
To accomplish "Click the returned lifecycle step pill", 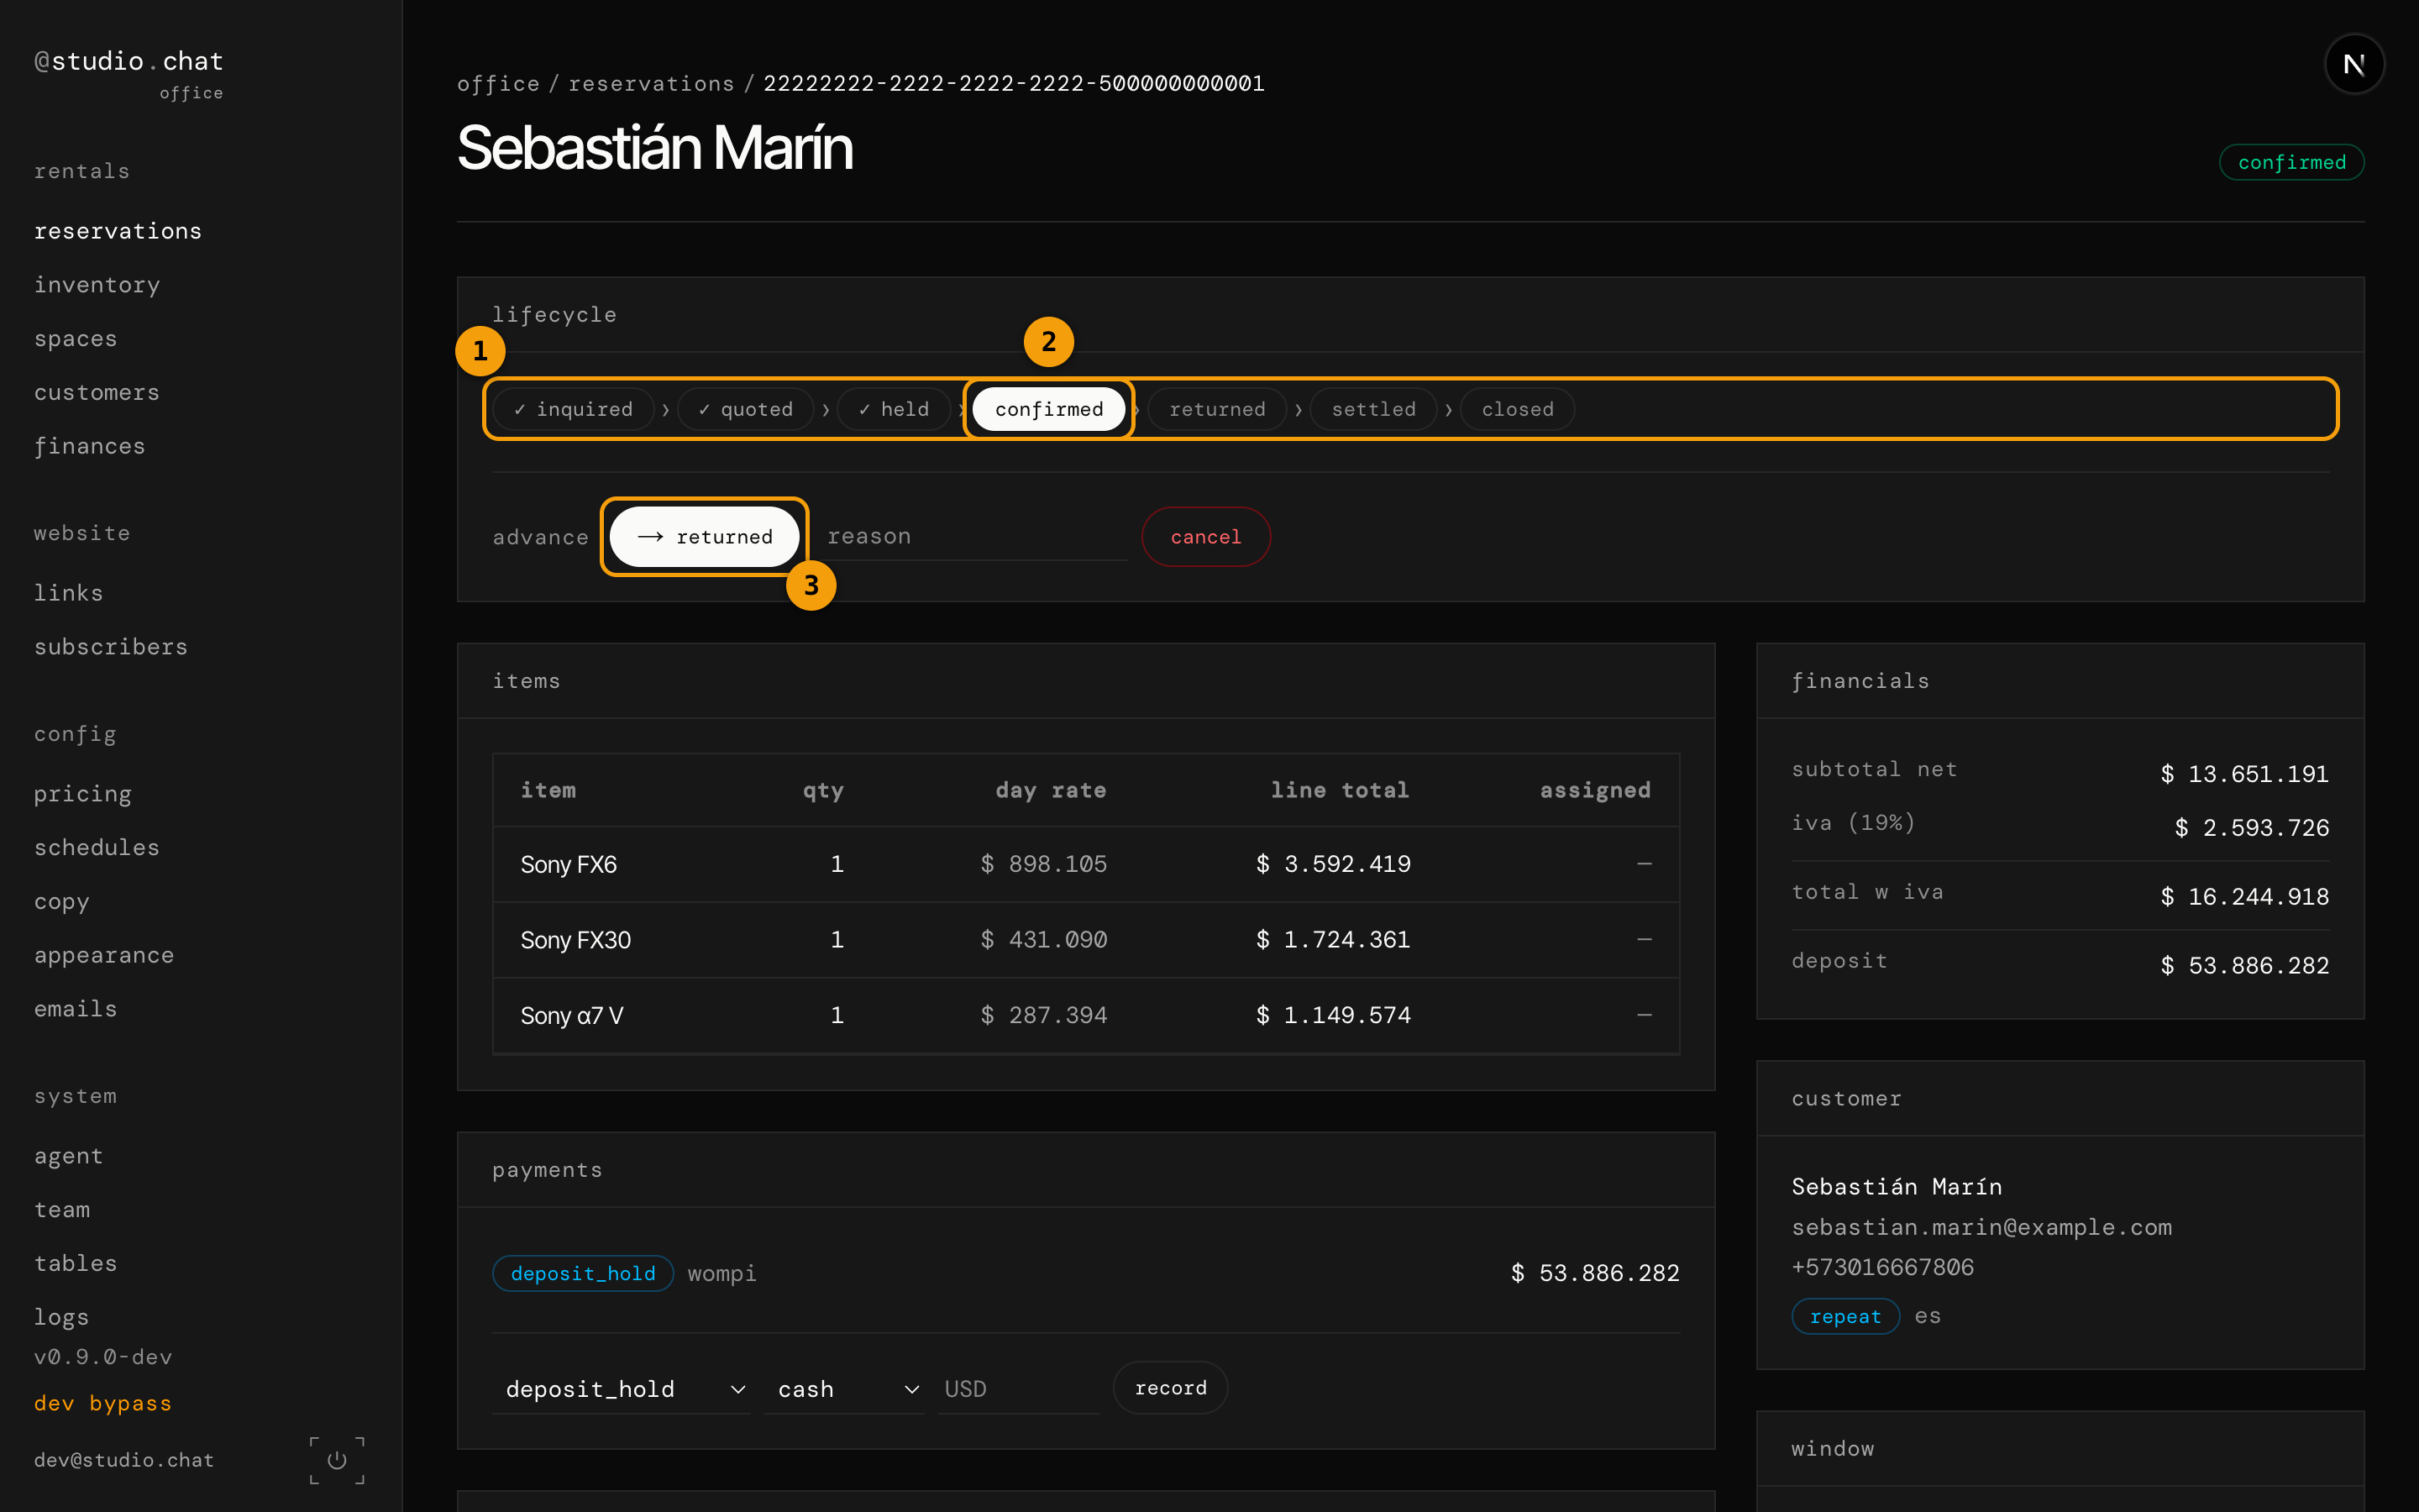I will (1216, 409).
